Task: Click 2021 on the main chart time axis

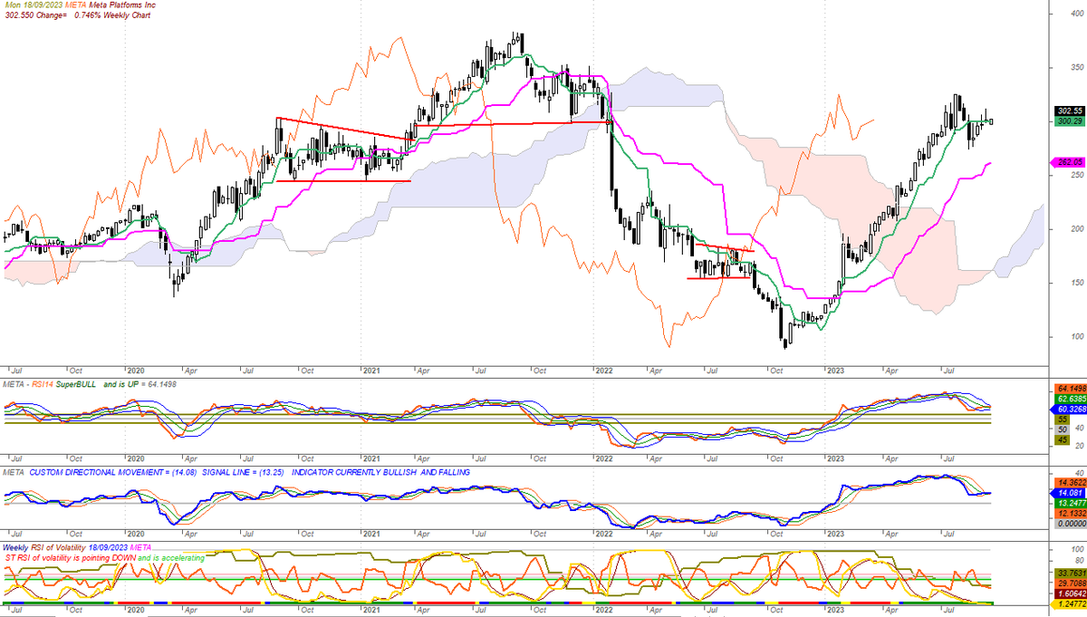Action: tap(371, 371)
